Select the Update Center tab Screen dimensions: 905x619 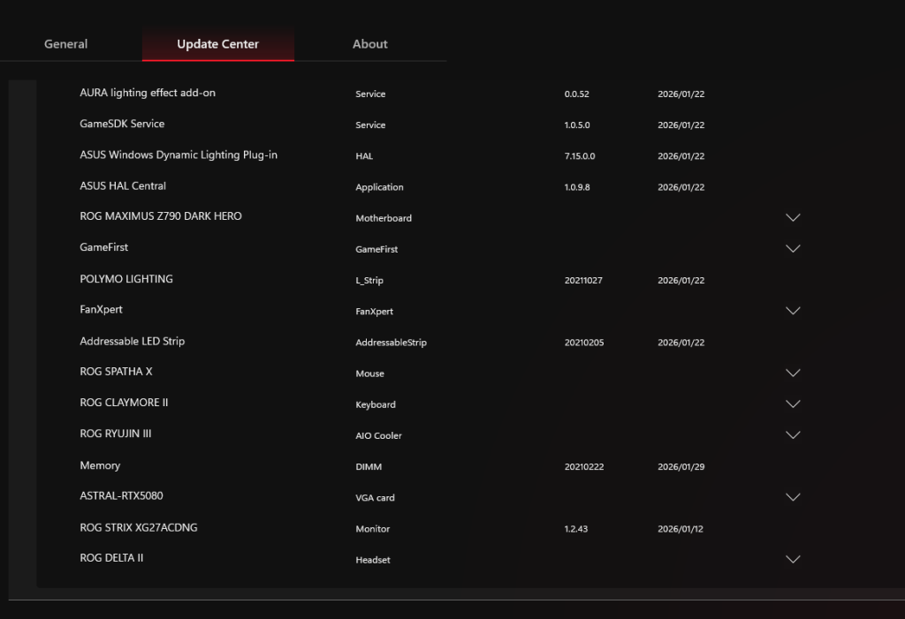(217, 44)
